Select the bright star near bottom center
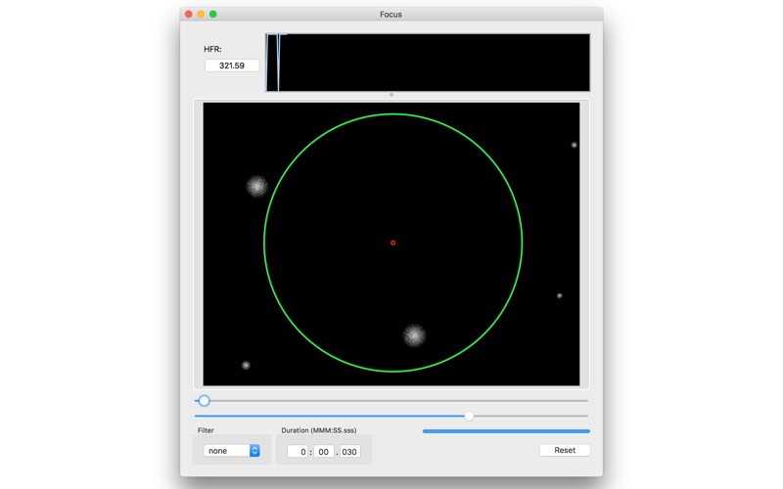Viewport: 783px width, 489px height. click(414, 335)
